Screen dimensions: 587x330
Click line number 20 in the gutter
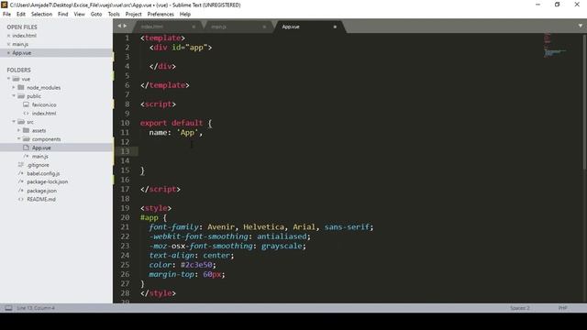[x=125, y=217]
